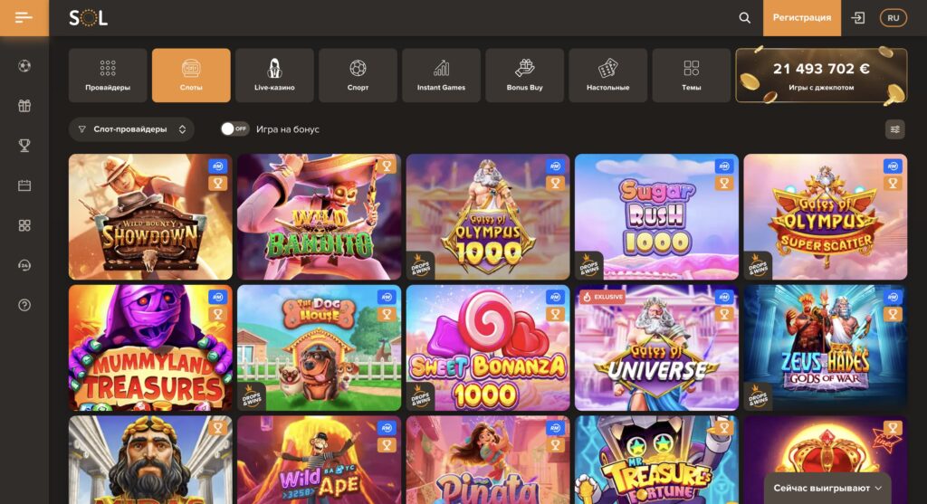The width and height of the screenshot is (927, 504).
Task: Open the Instant Games tab
Action: 441,75
